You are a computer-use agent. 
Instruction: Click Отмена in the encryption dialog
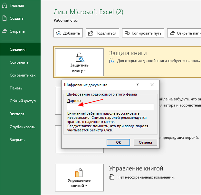tap(145, 142)
